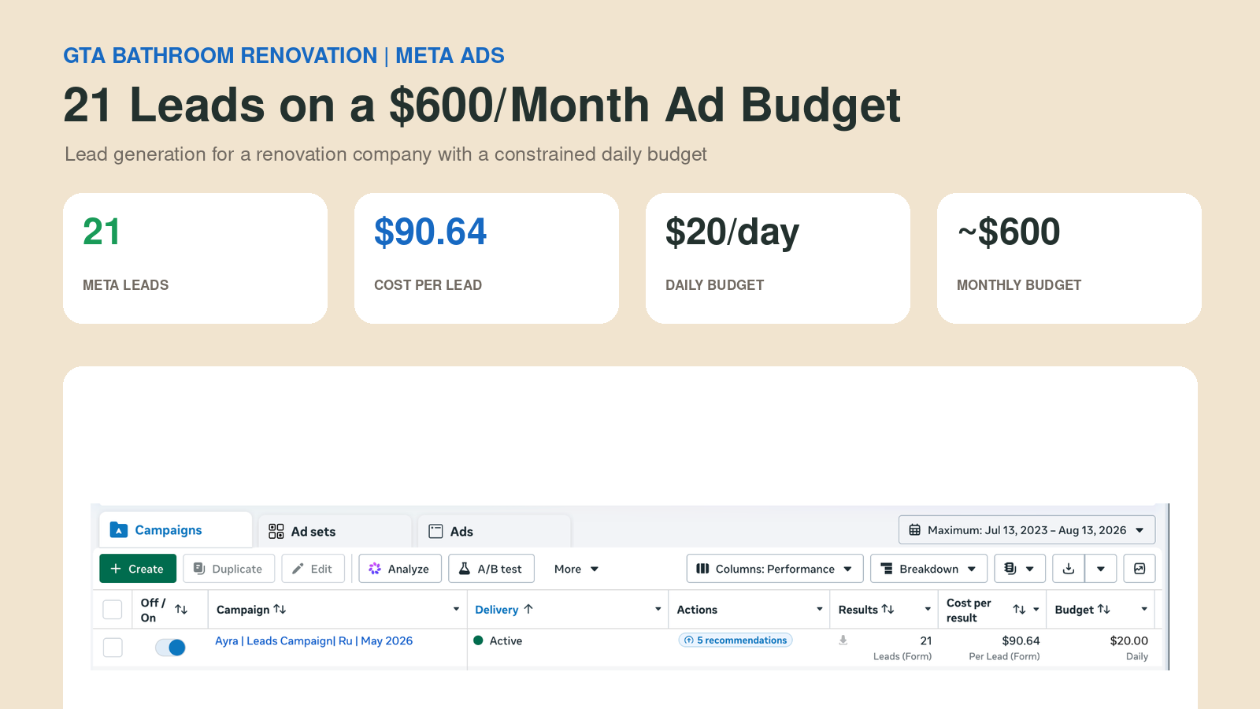1260x709 pixels.
Task: Click the download leads icon in Results
Action: (843, 640)
